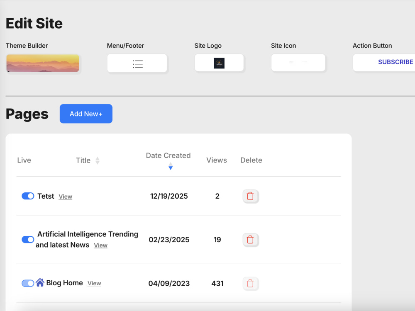Delete the Artificial Intelligence page via trash icon
Image resolution: width=415 pixels, height=311 pixels.
[x=250, y=240]
